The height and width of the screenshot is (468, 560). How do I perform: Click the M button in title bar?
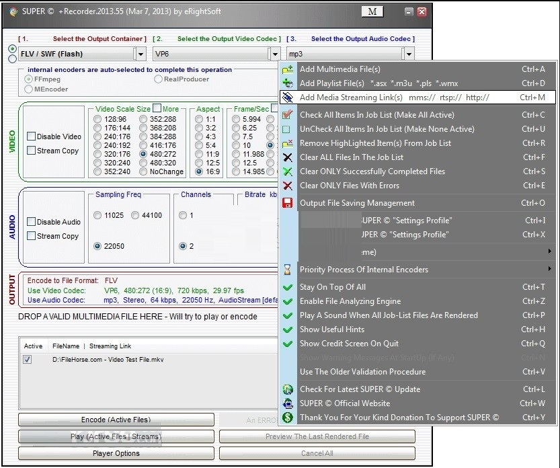tap(372, 11)
